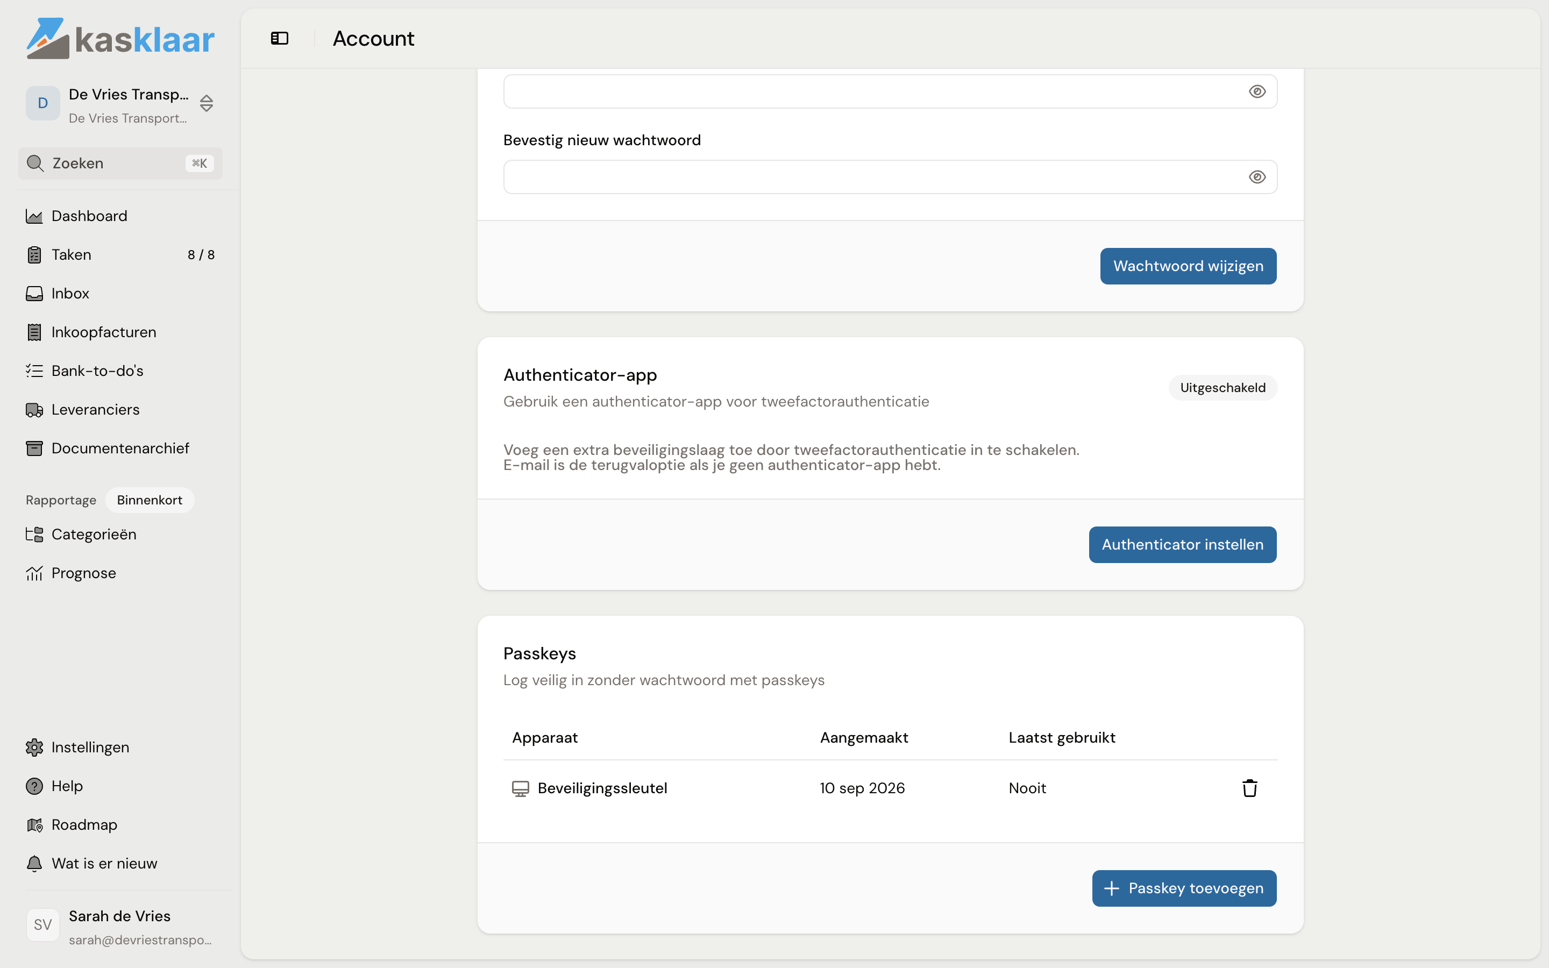Click the Aangemaakt column header
This screenshot has height=968, width=1549.
[x=864, y=737]
